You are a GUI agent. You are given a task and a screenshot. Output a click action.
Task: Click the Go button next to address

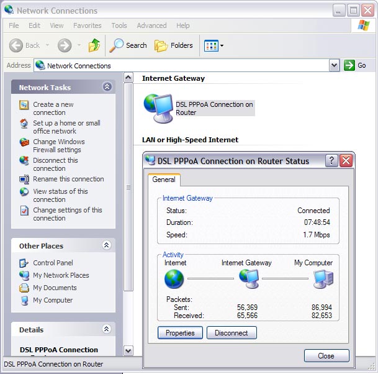[354, 65]
